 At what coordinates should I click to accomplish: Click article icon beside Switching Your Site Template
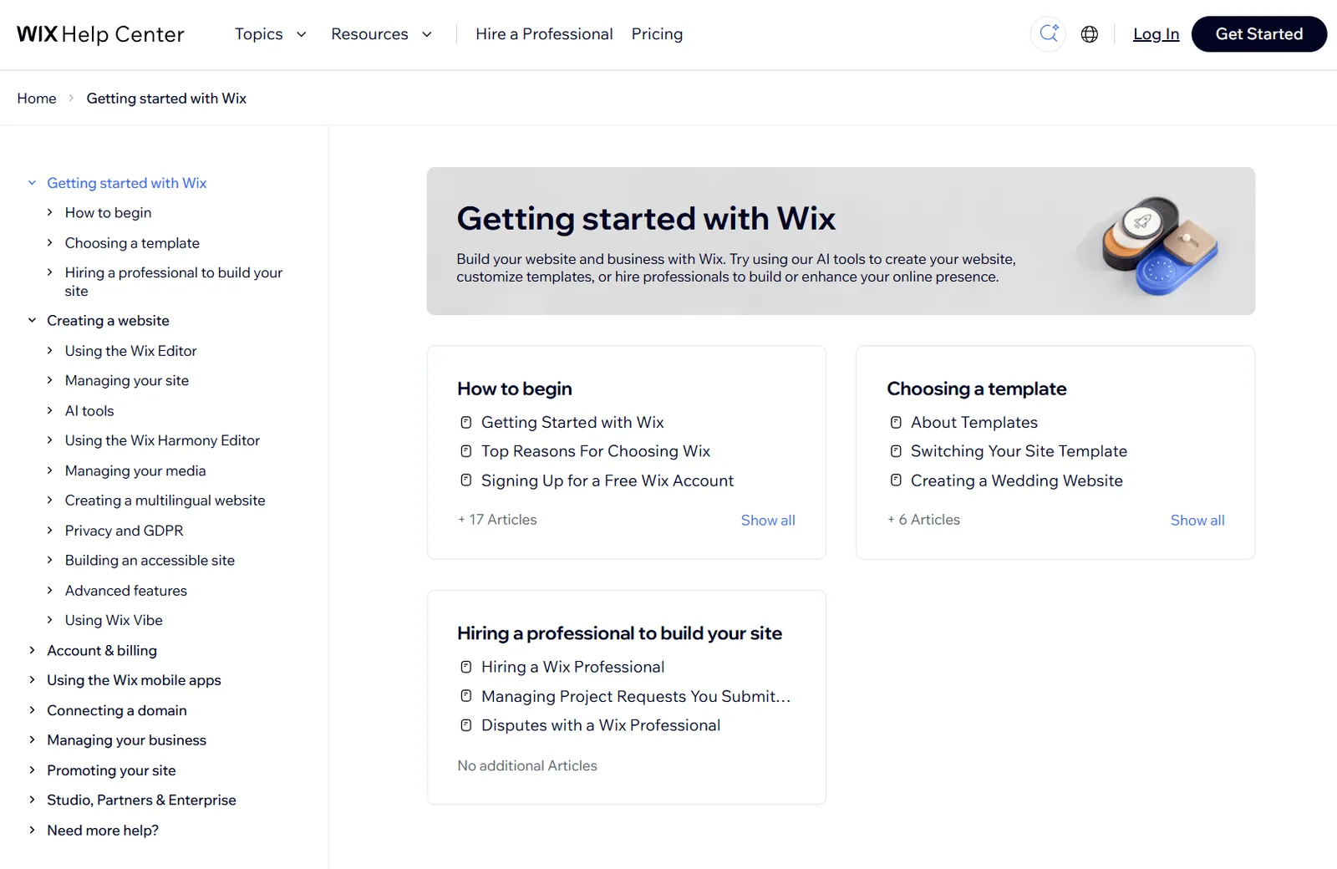896,451
